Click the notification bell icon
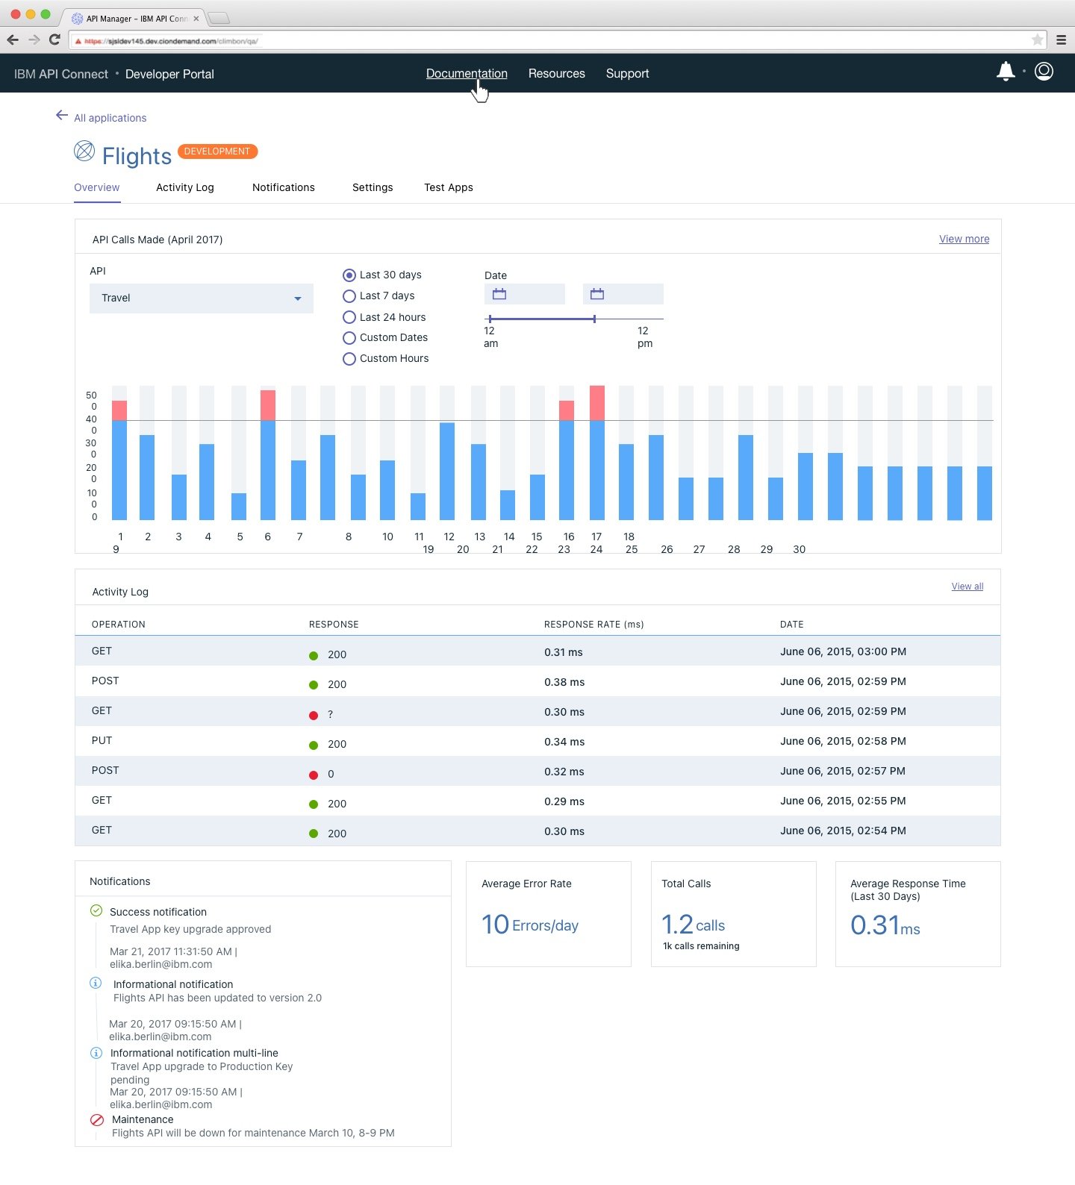The width and height of the screenshot is (1075, 1185). click(x=1006, y=72)
